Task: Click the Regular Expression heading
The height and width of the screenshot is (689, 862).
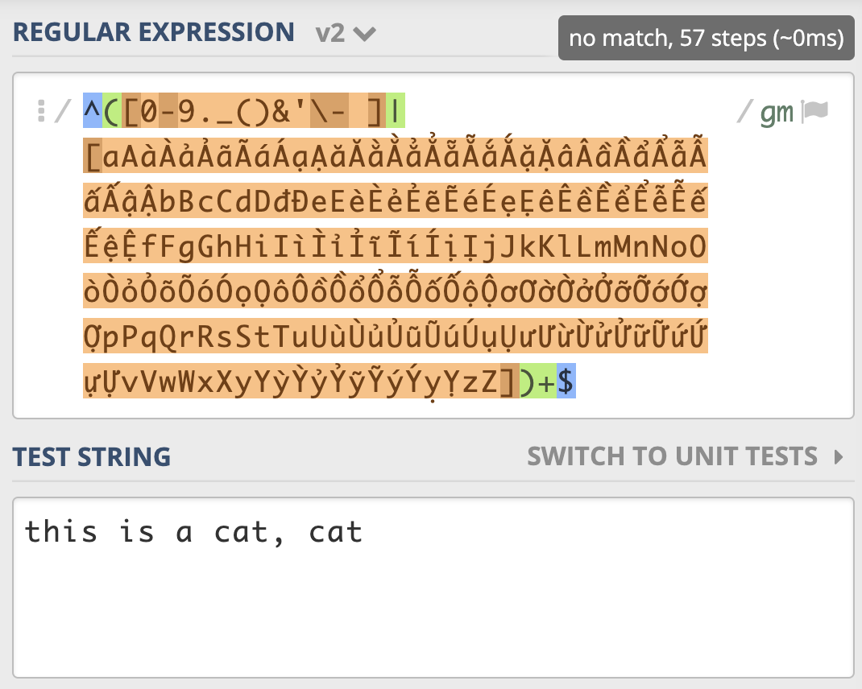Action: pos(154,32)
